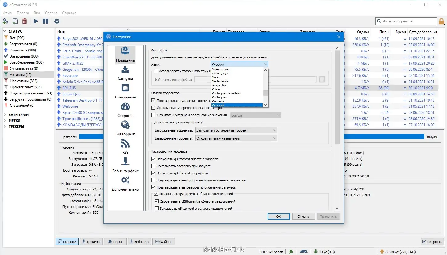The height and width of the screenshot is (255, 447).
Task: Click the settings dialog vertical scrollbar thumb
Action: pyautogui.click(x=337, y=97)
